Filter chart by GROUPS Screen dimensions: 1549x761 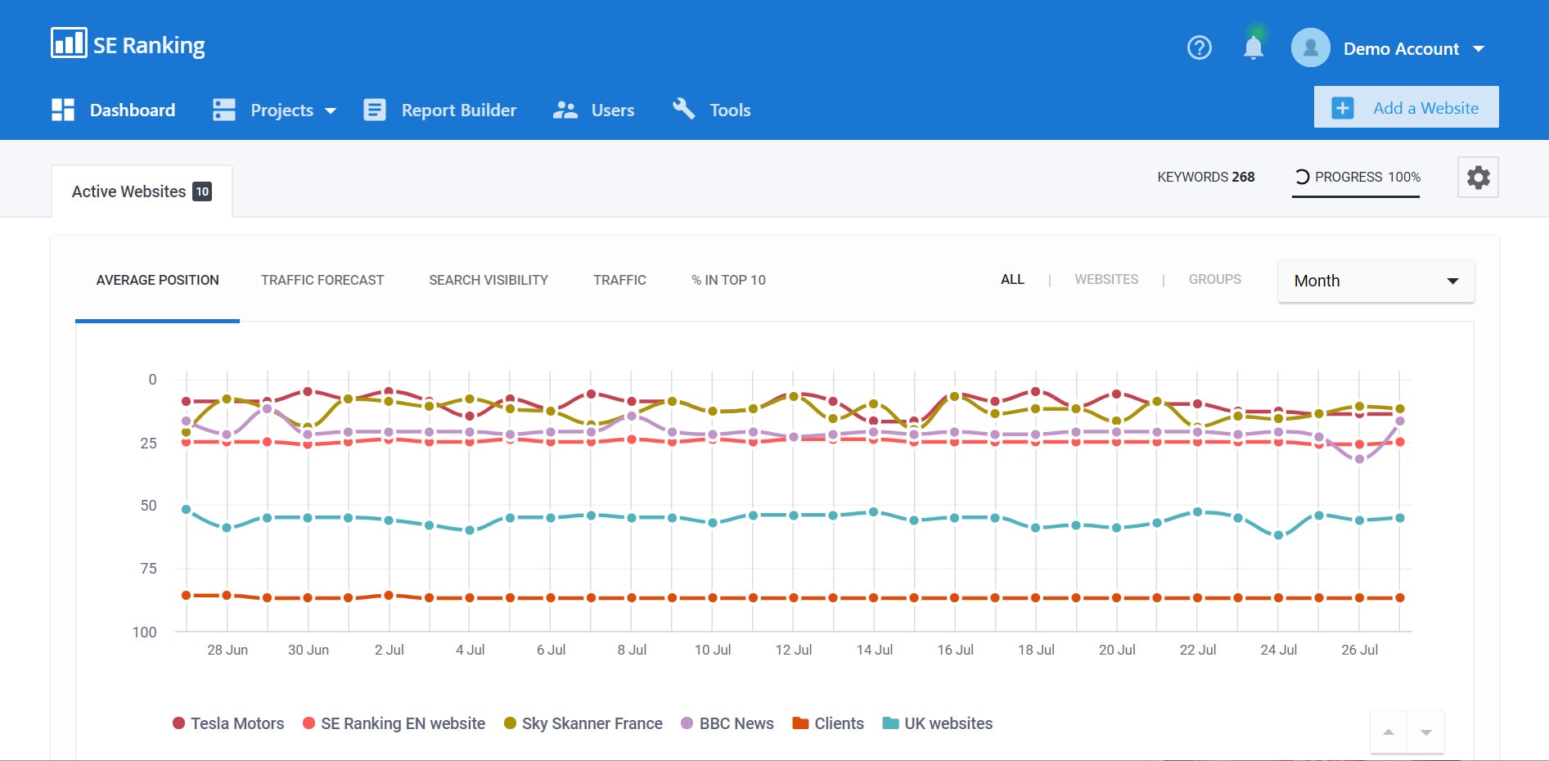(1215, 279)
